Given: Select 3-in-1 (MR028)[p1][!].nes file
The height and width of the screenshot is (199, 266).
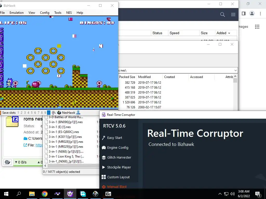Looking at the screenshot, I should click(x=66, y=142).
